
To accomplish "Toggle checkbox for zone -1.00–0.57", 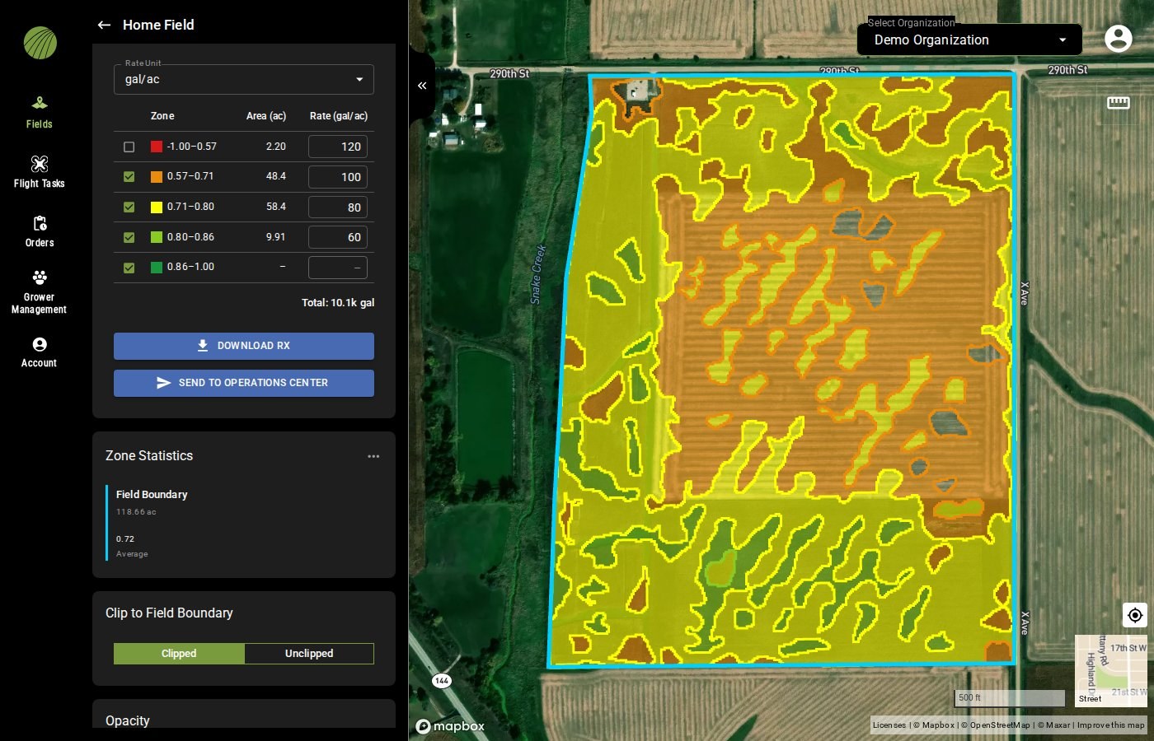I will 129,147.
